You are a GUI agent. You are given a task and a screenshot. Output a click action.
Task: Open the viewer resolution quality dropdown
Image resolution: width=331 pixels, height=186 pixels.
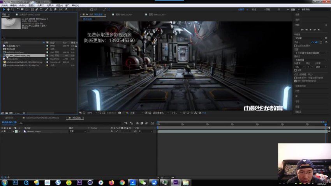pos(136,113)
